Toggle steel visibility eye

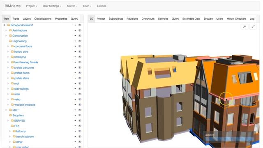coord(80,94)
